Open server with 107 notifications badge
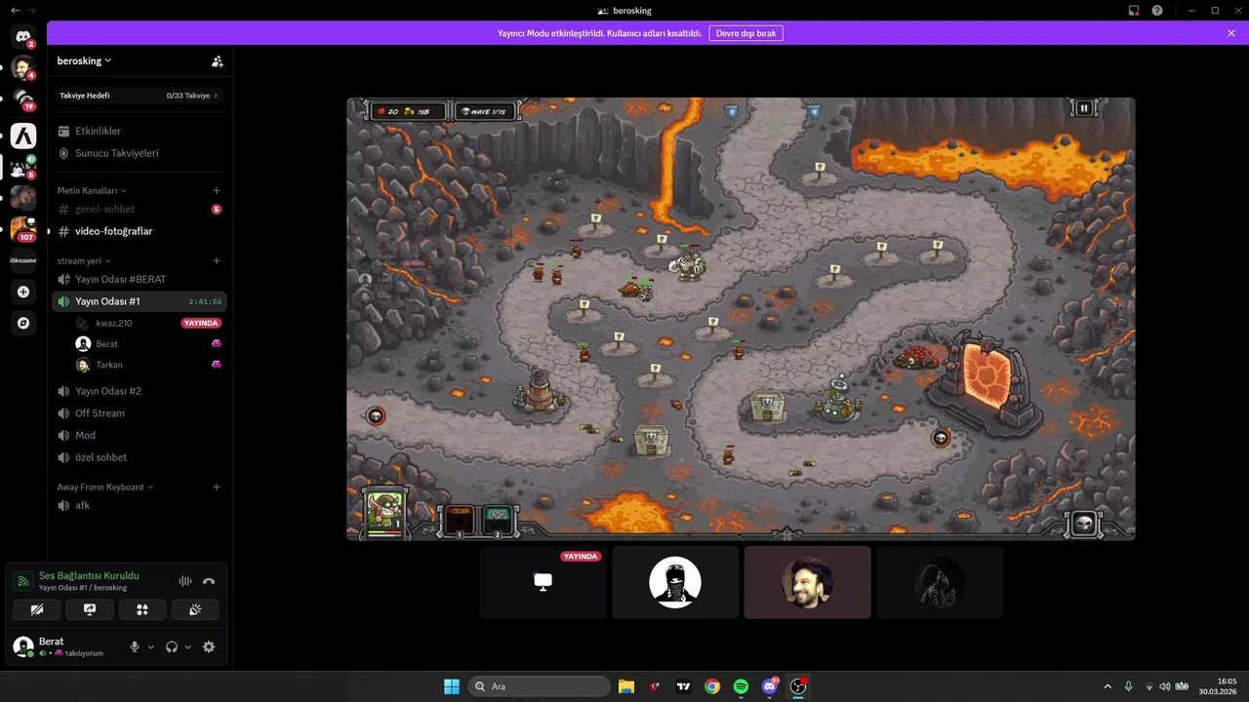Image resolution: width=1249 pixels, height=702 pixels. coord(23,228)
